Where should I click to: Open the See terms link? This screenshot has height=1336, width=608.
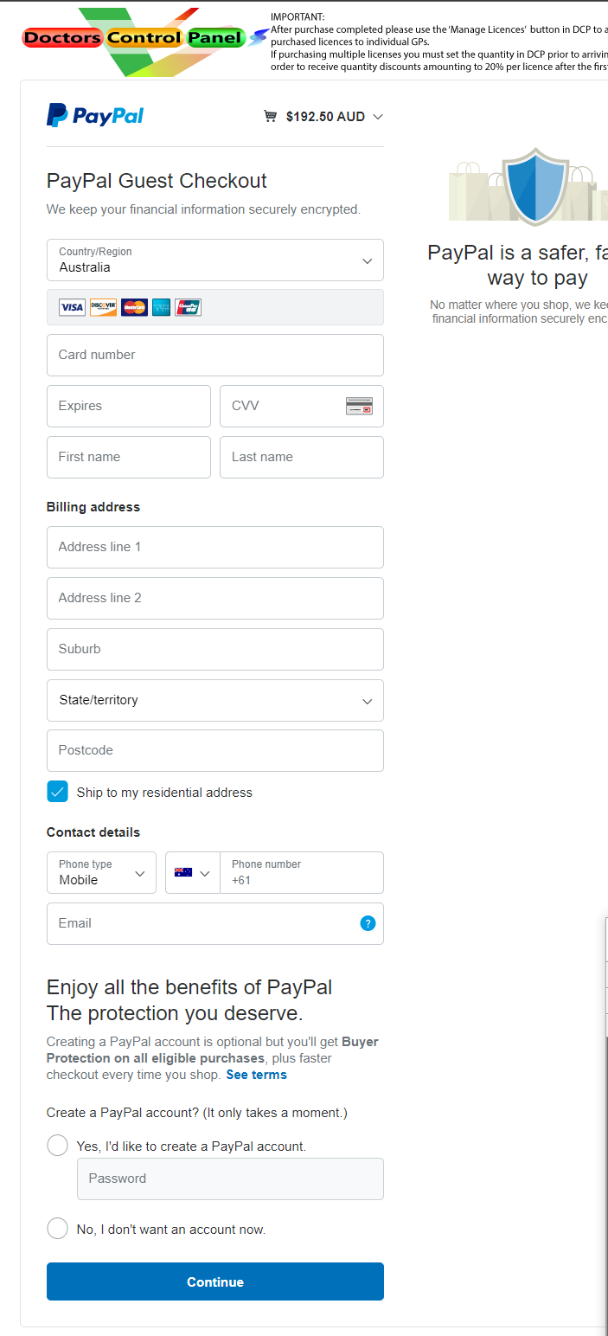point(256,1075)
